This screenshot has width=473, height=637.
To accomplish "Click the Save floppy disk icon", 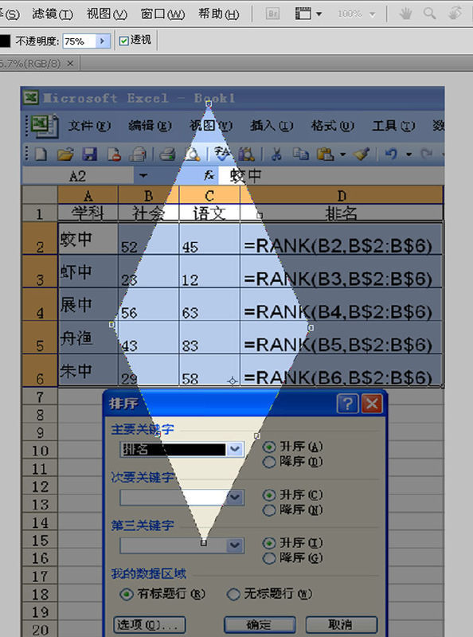I will [x=89, y=154].
